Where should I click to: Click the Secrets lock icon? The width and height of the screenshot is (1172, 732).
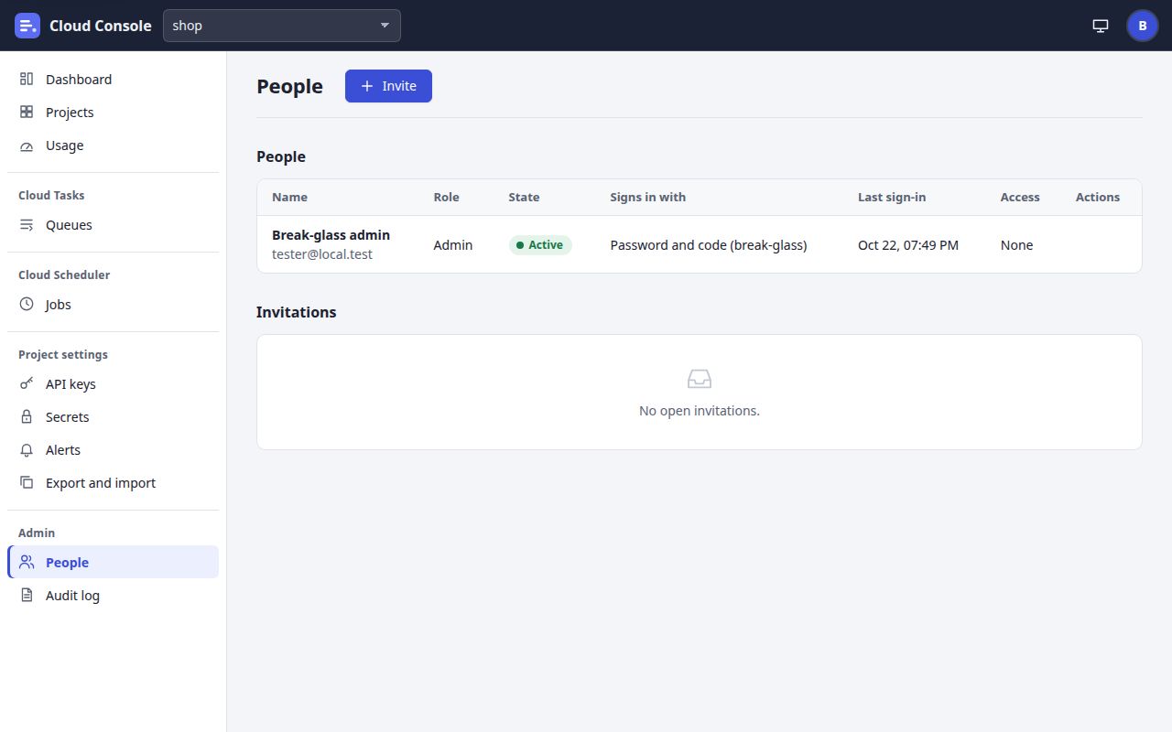(x=27, y=417)
